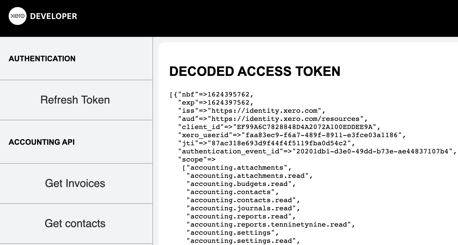This screenshot has width=458, height=245.
Task: Click the client_id value in token
Action: pos(305,127)
